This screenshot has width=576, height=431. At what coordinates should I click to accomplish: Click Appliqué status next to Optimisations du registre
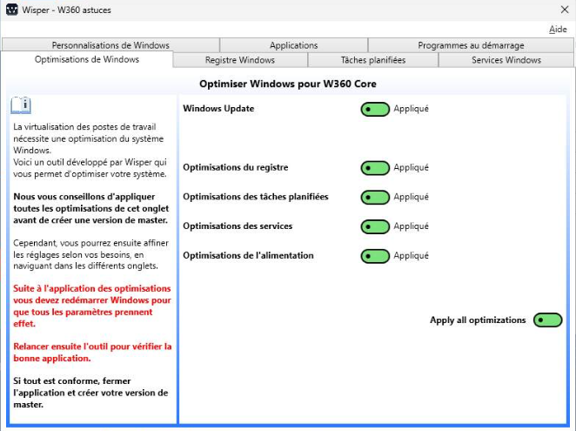point(411,168)
